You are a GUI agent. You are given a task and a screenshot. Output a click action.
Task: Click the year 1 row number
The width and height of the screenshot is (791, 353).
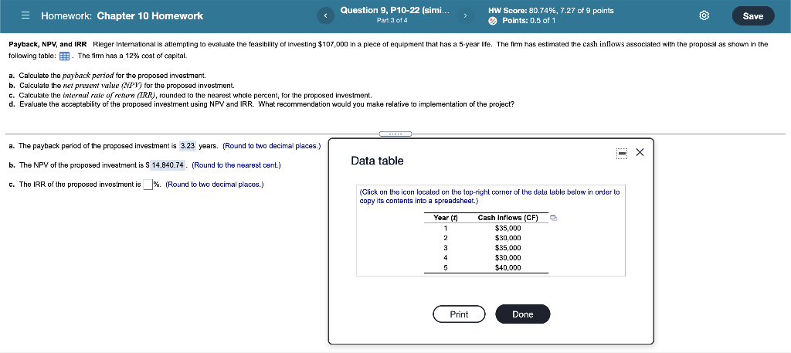point(446,228)
